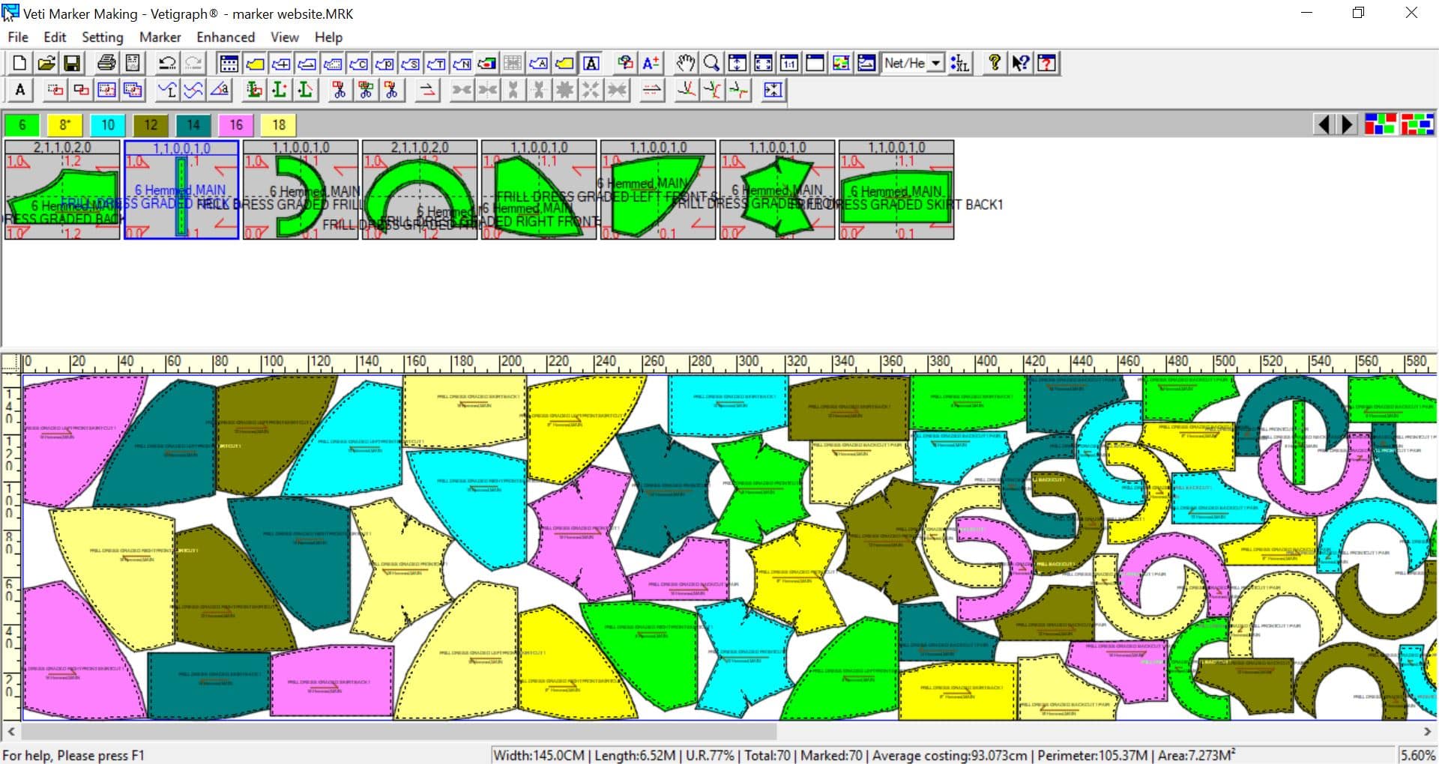
Task: Open a marker file
Action: 46,64
